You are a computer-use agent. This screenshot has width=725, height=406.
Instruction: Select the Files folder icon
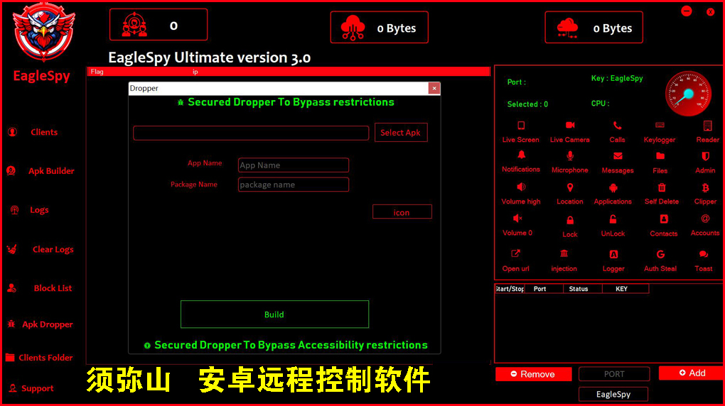pos(660,156)
